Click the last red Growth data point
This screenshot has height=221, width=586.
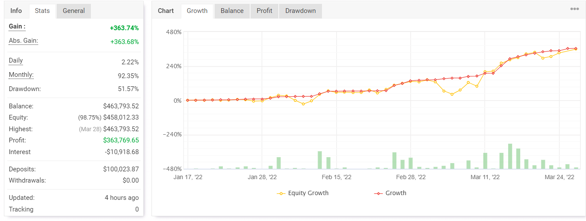tap(576, 48)
